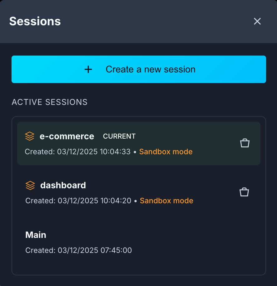
Task: Click the X icon in the Sessions header
Action: tap(257, 21)
